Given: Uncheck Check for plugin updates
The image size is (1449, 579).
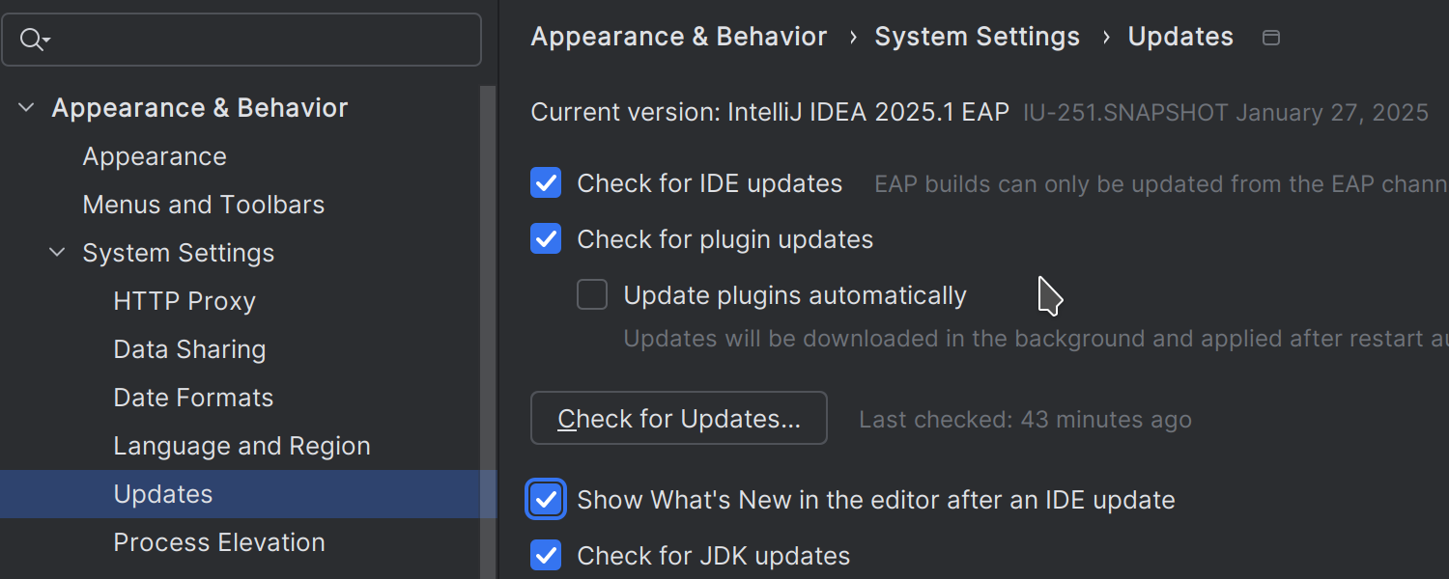Looking at the screenshot, I should pos(546,239).
